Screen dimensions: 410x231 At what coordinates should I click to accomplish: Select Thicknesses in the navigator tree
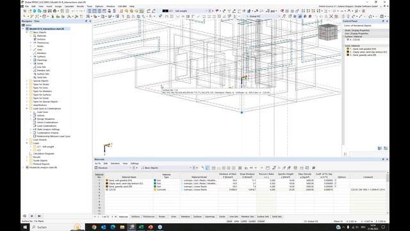pos(43,43)
